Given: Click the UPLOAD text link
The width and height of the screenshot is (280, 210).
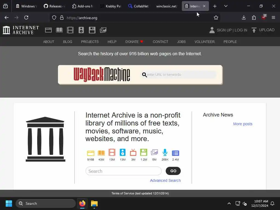Looking at the screenshot, I should pos(267,30).
